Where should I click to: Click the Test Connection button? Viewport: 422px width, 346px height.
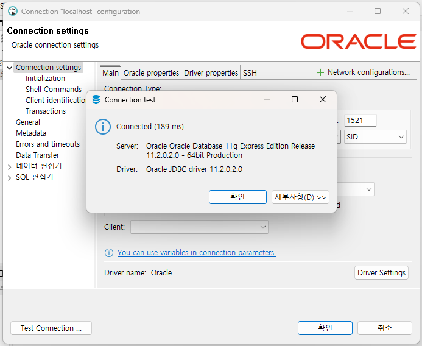(51, 328)
